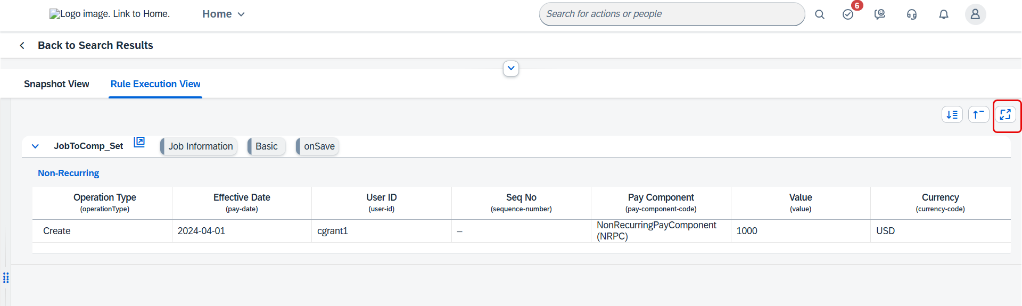Select the Rule Execution View tab
Image resolution: width=1022 pixels, height=306 pixels.
[x=155, y=84]
